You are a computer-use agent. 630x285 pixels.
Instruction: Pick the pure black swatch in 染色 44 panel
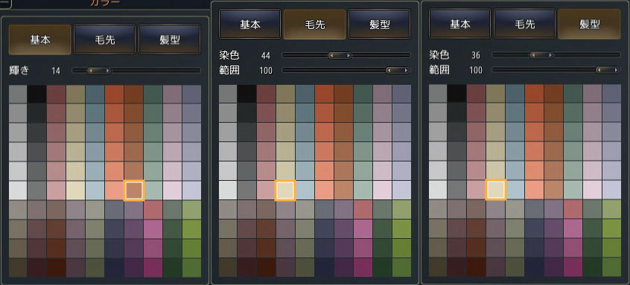[x=246, y=94]
